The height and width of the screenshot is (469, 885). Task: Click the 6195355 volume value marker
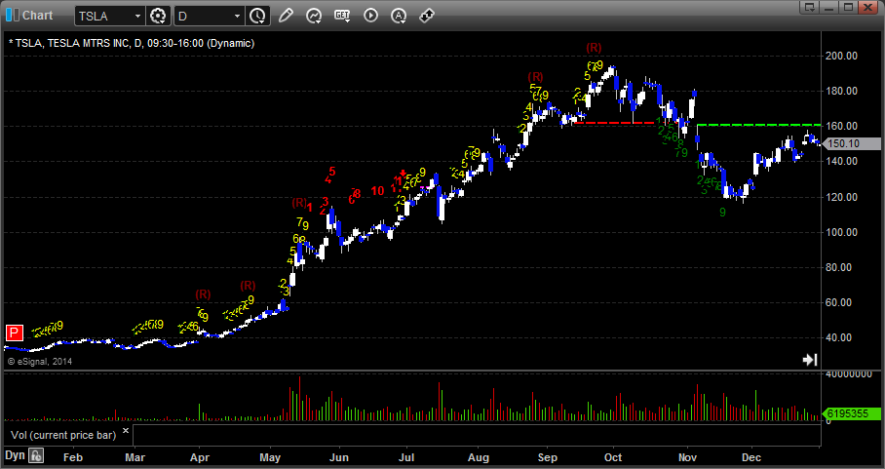click(x=851, y=413)
